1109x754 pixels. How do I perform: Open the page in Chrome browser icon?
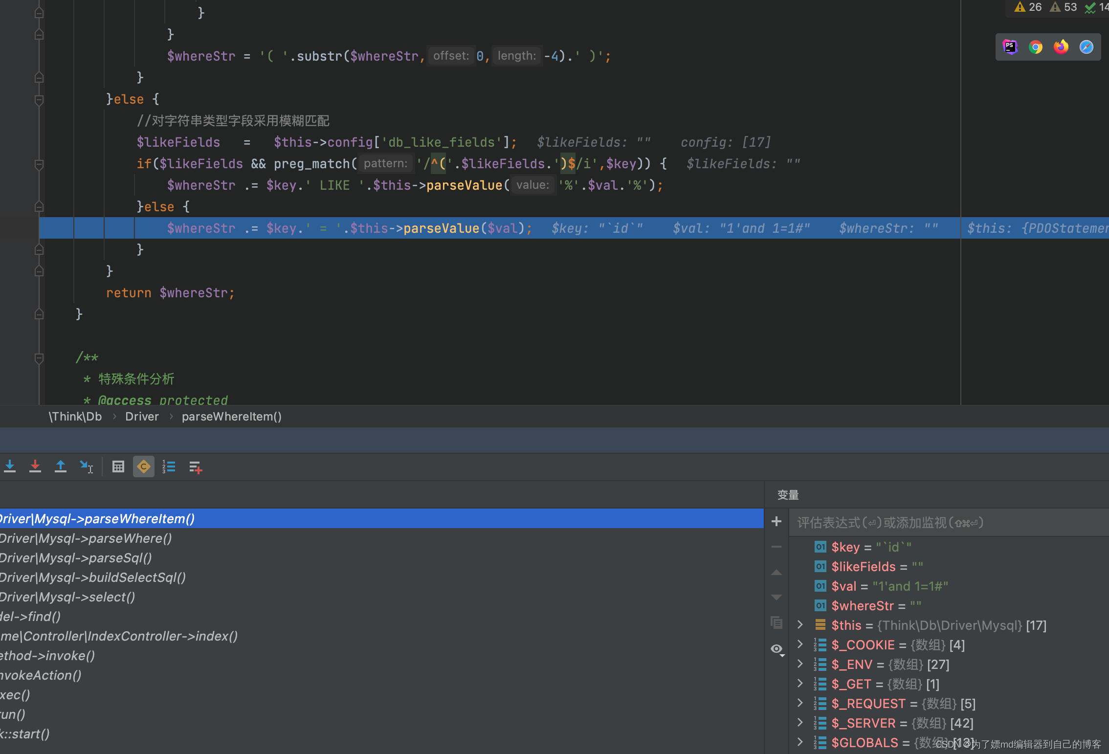(x=1035, y=47)
